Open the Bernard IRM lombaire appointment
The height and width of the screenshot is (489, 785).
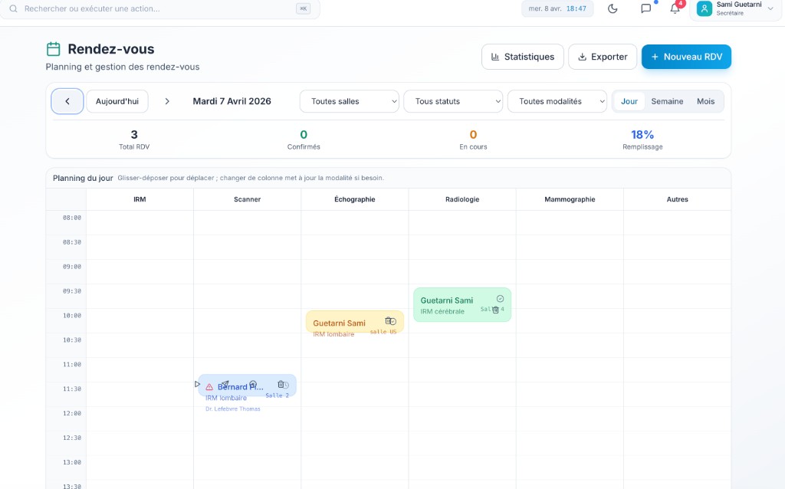247,386
